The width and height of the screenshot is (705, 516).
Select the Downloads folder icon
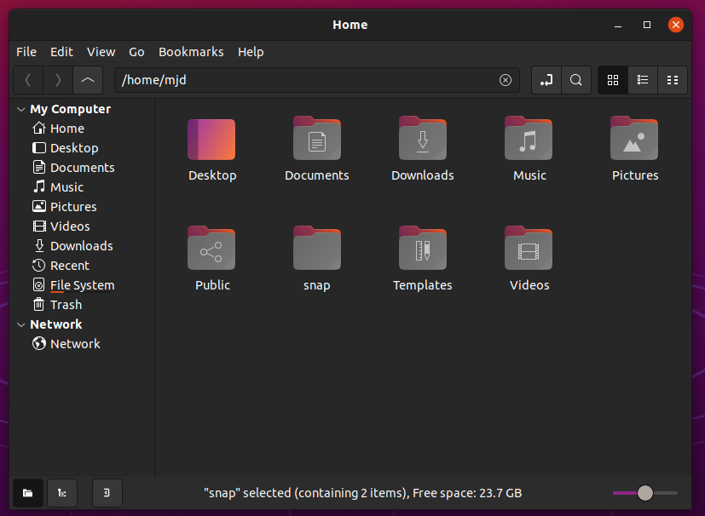pos(423,139)
